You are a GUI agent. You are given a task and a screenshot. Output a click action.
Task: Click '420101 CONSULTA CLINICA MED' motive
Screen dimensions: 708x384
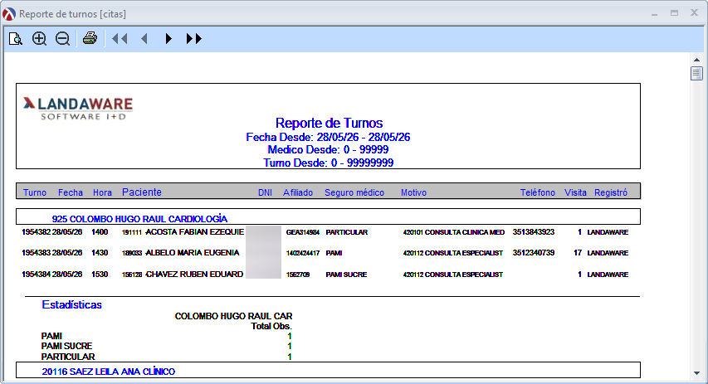[454, 232]
